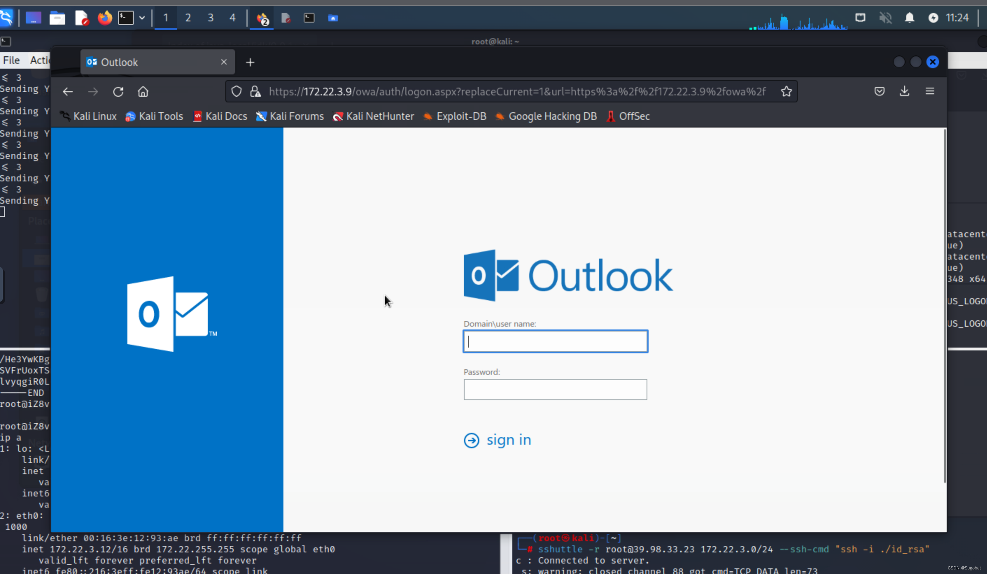Viewport: 987px width, 574px height.
Task: Switch to workspace 3
Action: coord(211,17)
